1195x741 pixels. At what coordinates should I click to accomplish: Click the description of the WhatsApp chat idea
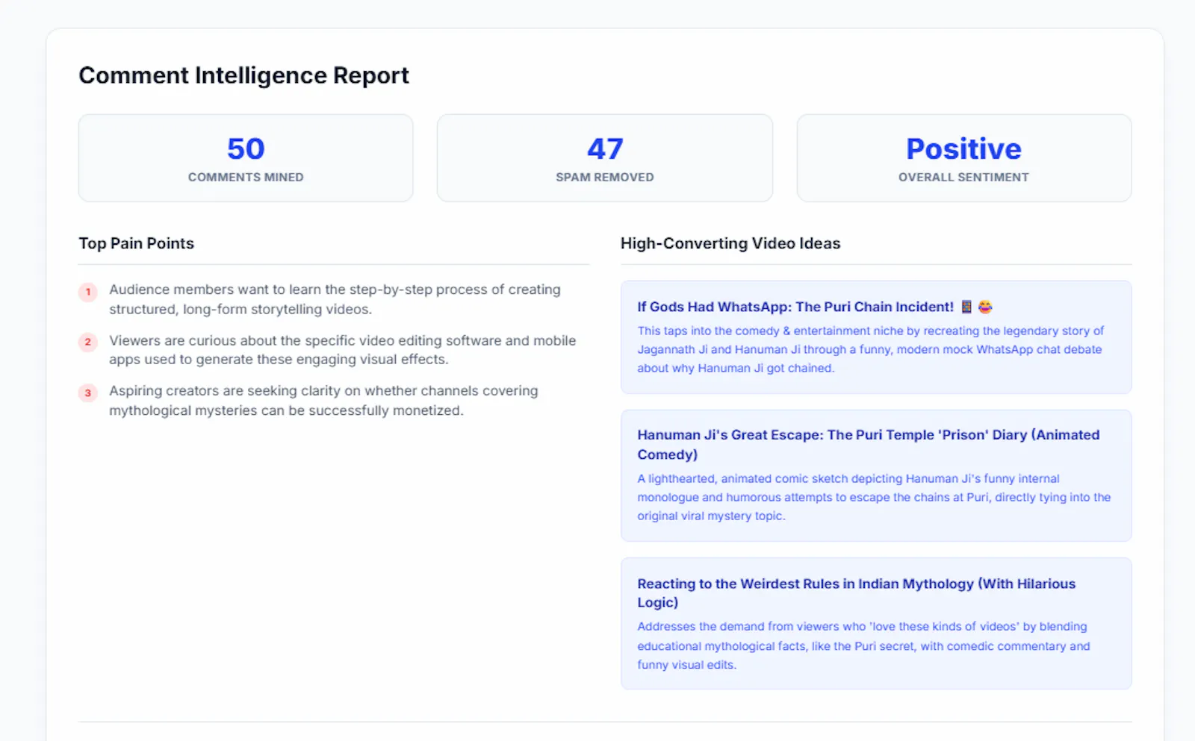coord(870,349)
